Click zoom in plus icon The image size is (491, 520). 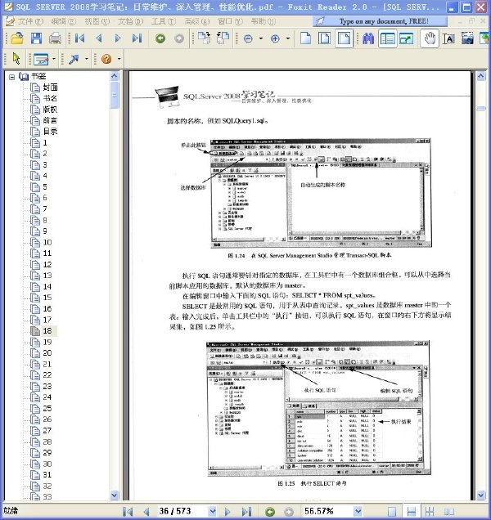tap(275, 38)
